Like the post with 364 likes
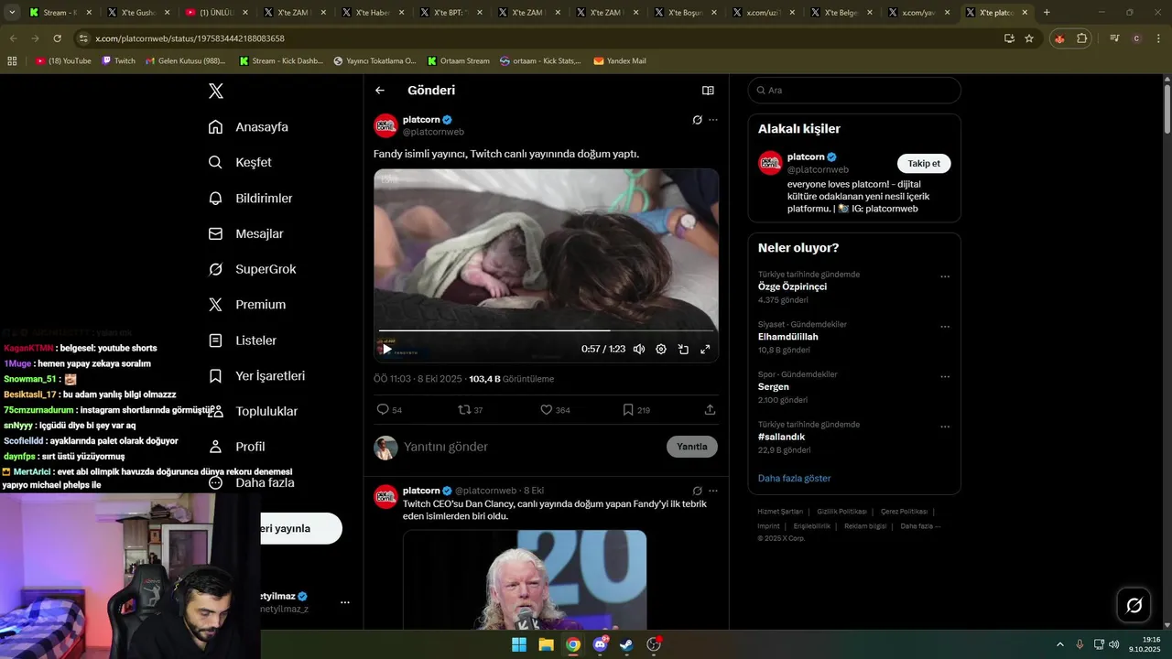This screenshot has height=659, width=1172. (x=546, y=410)
